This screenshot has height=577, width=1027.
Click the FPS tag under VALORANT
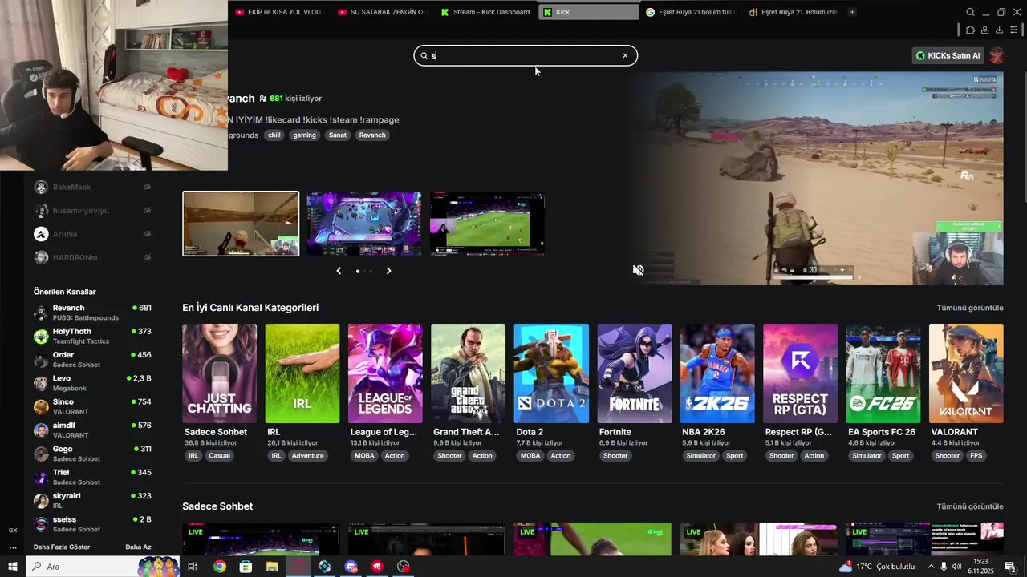pos(976,456)
